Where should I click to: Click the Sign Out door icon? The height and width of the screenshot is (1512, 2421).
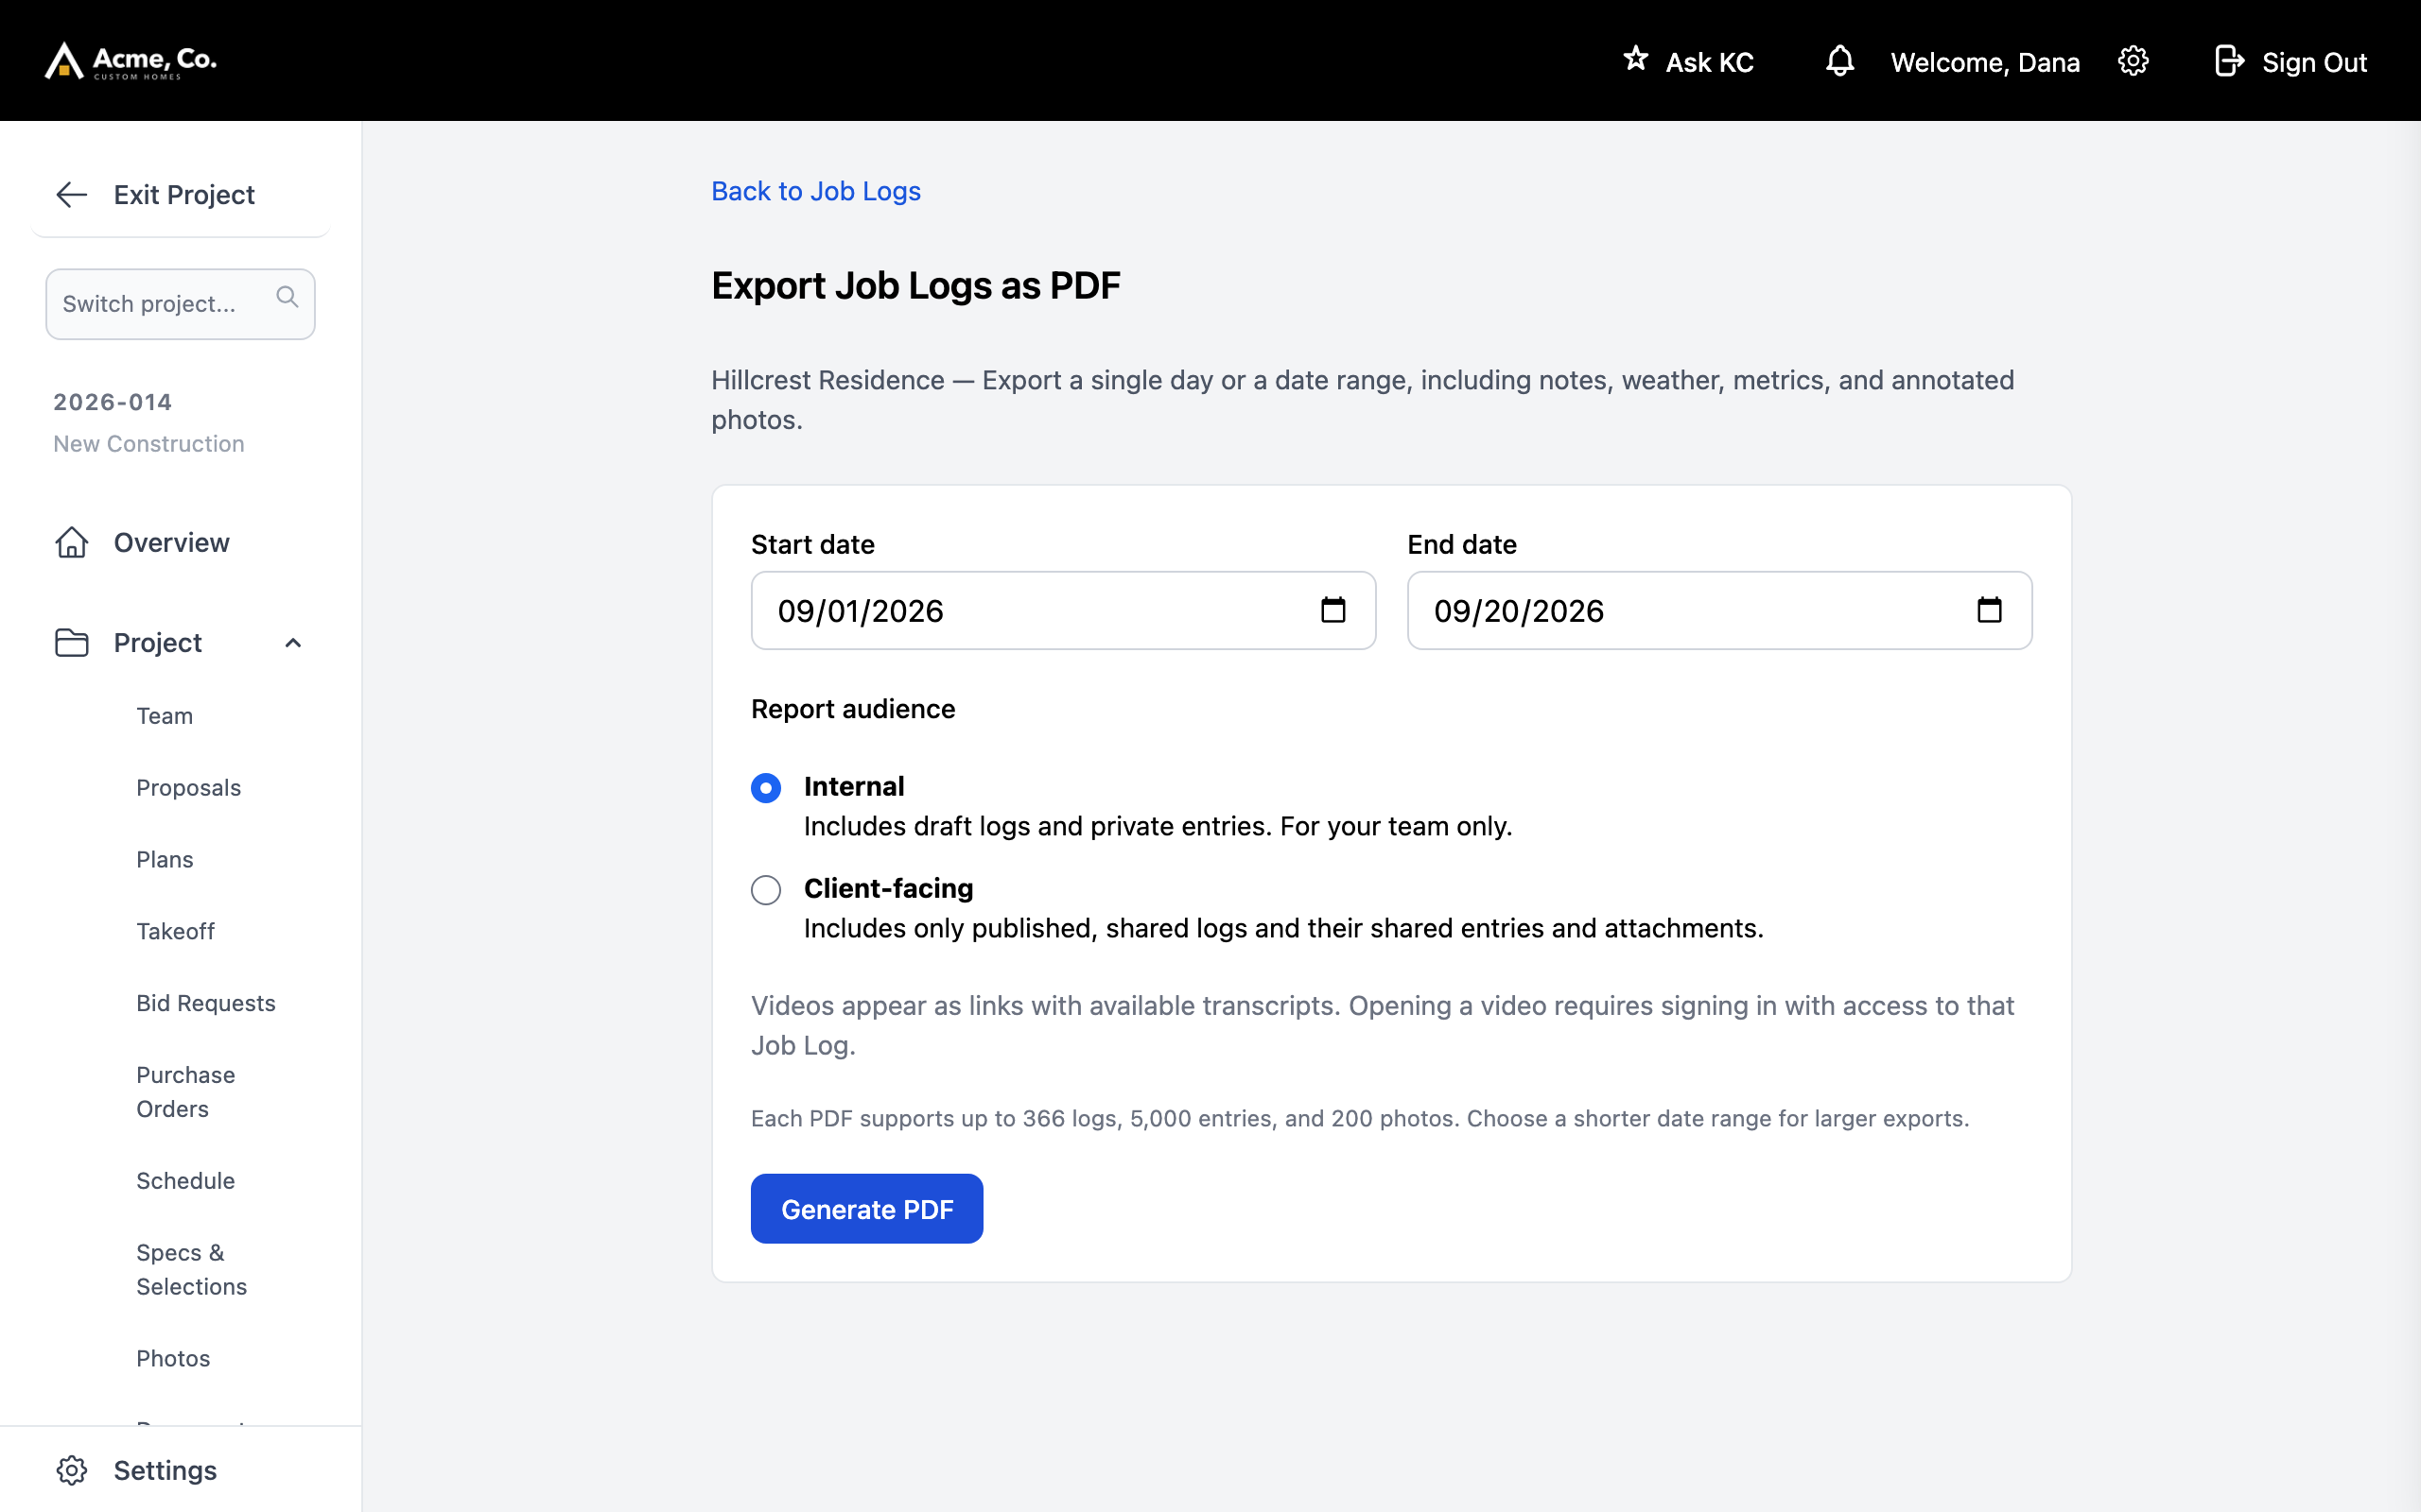(2229, 61)
